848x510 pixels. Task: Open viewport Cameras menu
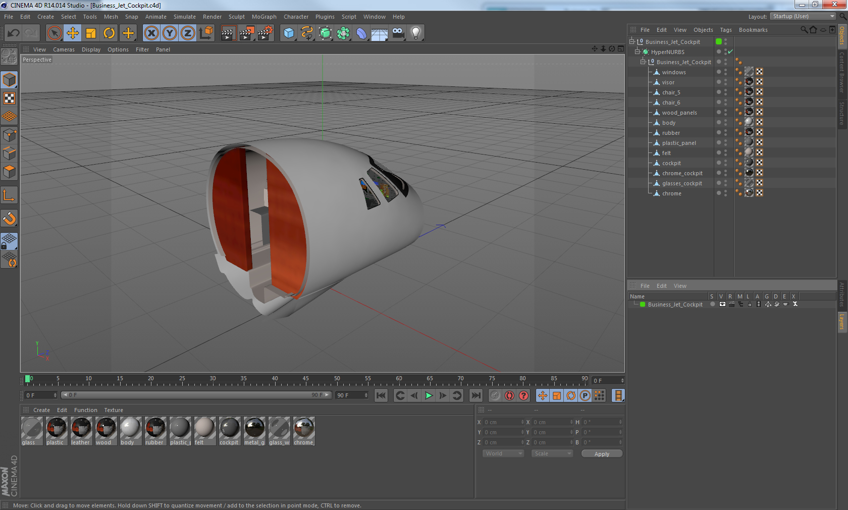point(64,49)
